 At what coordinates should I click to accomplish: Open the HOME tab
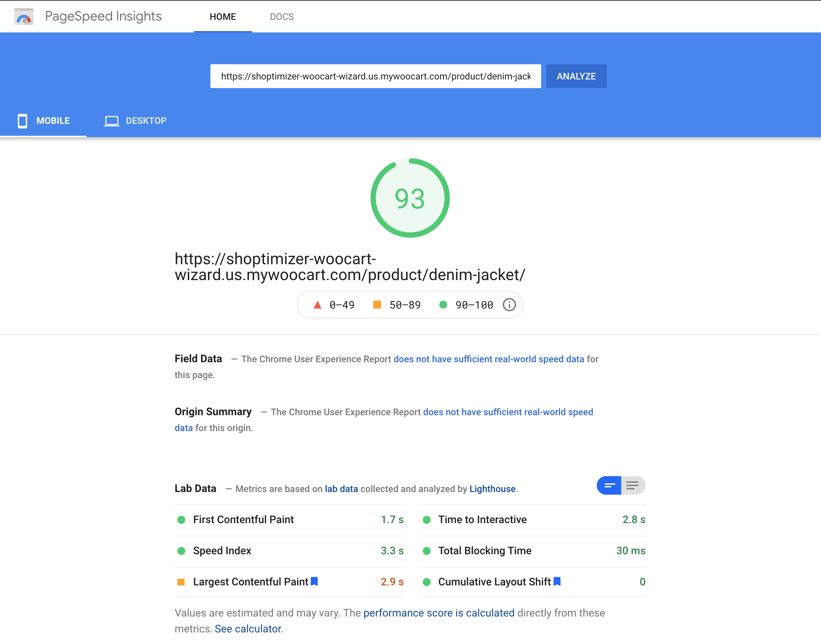tap(223, 17)
